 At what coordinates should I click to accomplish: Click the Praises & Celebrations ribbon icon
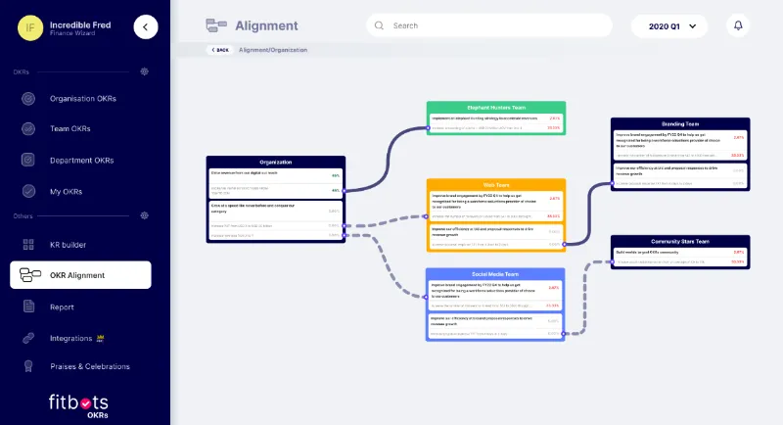pyautogui.click(x=28, y=366)
